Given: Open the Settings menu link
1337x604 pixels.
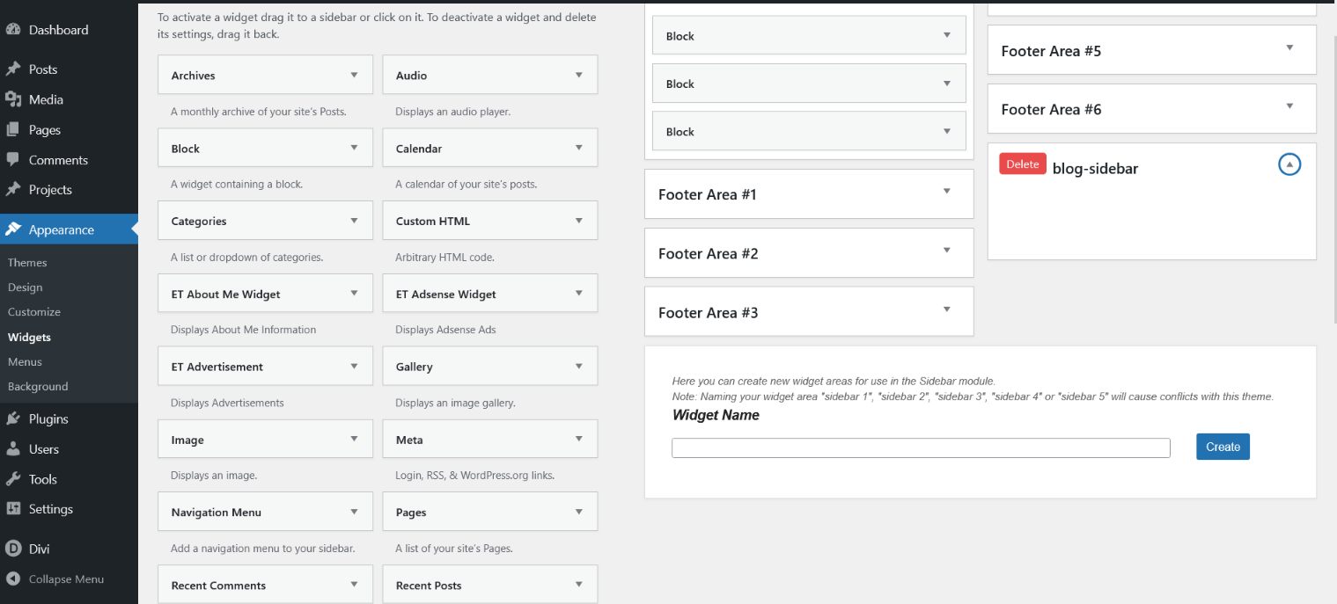Looking at the screenshot, I should tap(51, 508).
